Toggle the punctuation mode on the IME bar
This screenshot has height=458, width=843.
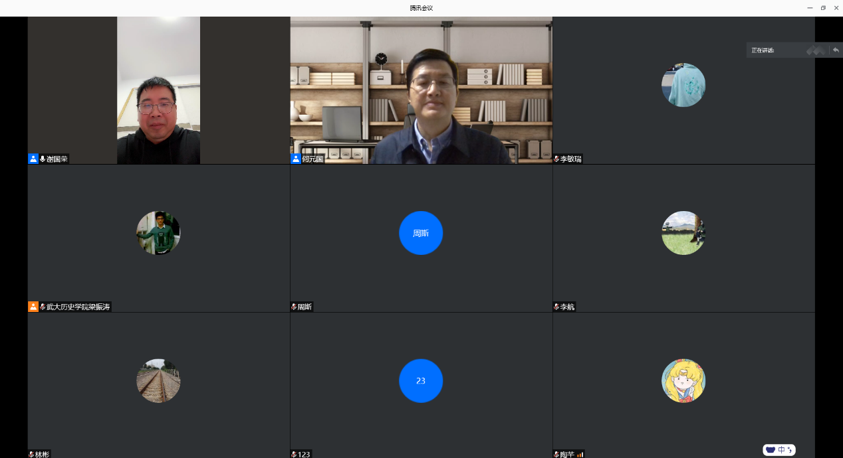(x=790, y=449)
